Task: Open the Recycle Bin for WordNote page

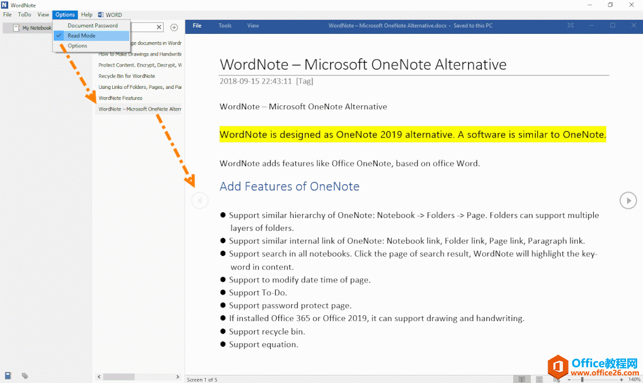Action: [127, 76]
